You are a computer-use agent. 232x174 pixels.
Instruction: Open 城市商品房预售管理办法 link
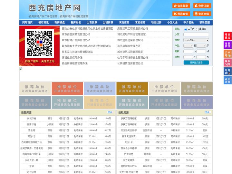point(76,34)
